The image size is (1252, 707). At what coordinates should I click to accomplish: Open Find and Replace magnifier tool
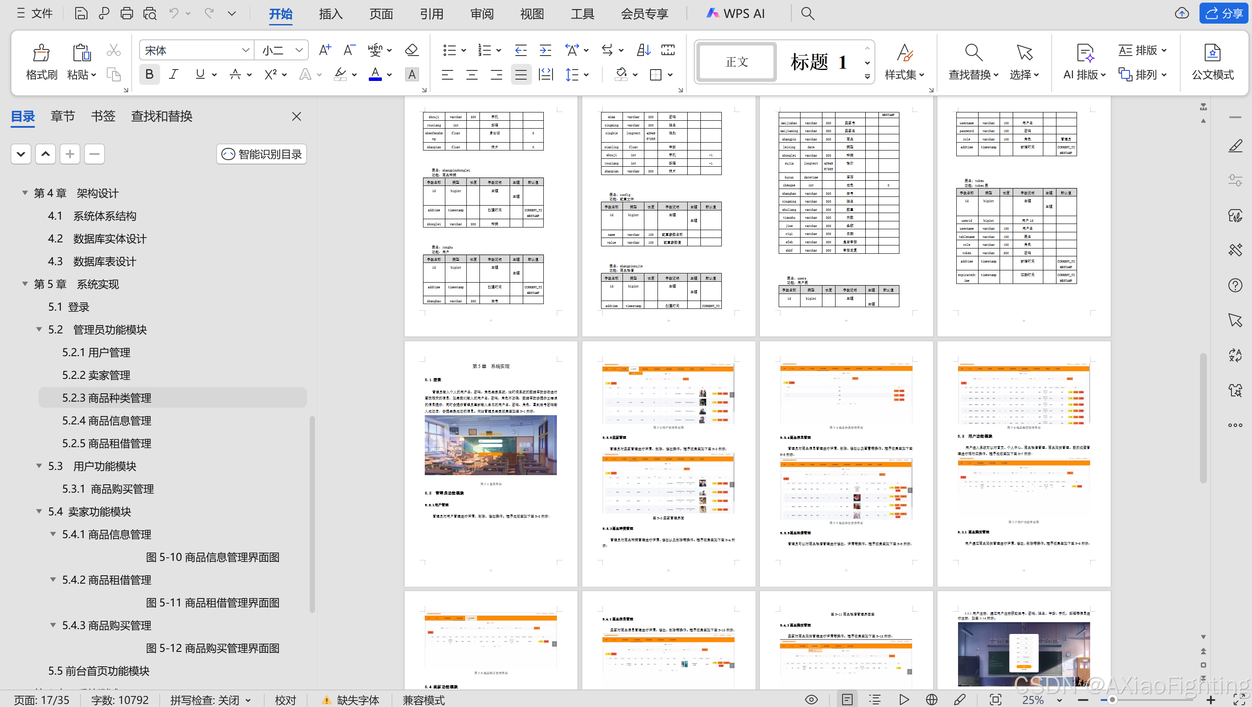(973, 53)
